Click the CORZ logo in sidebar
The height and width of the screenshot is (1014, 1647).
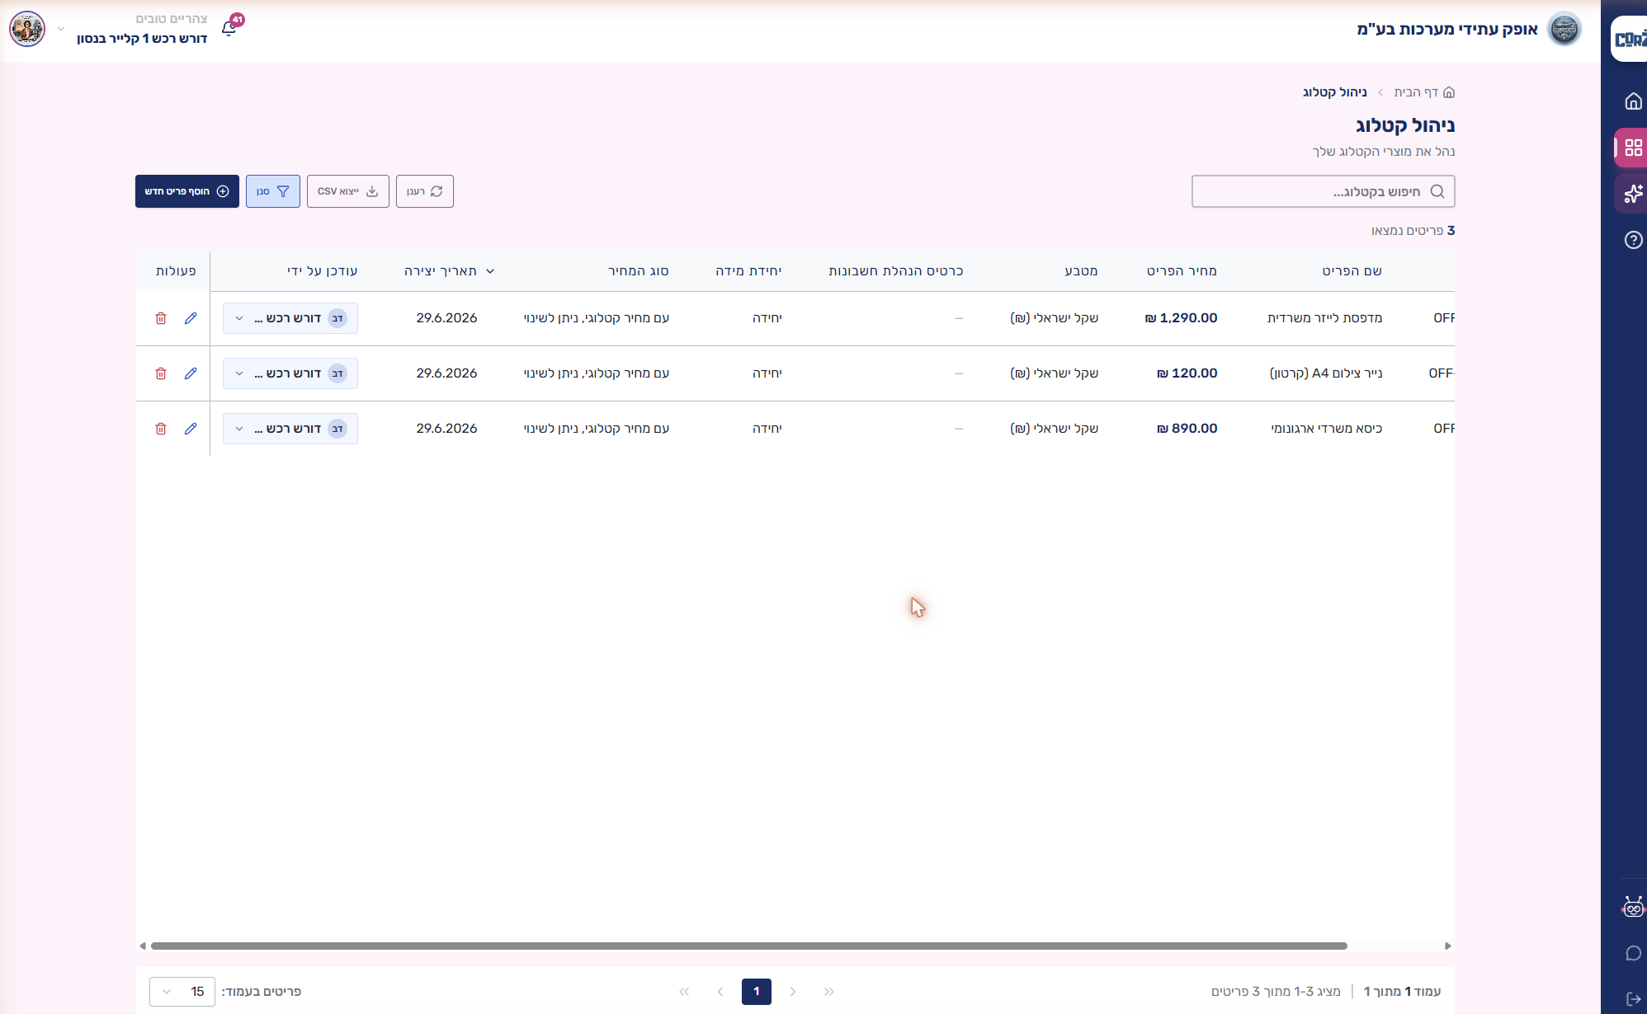point(1630,39)
